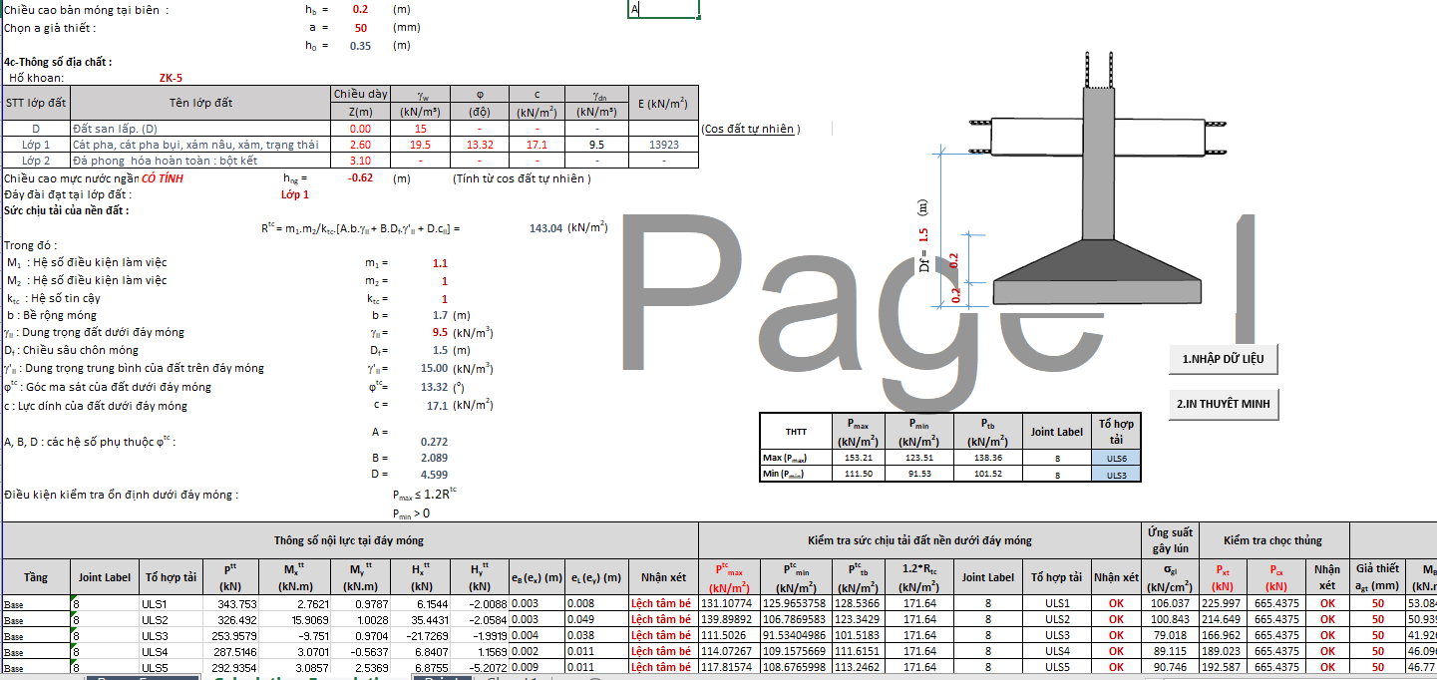The width and height of the screenshot is (1437, 680).
Task: Select foundation width b value 1.7
Action: click(440, 315)
